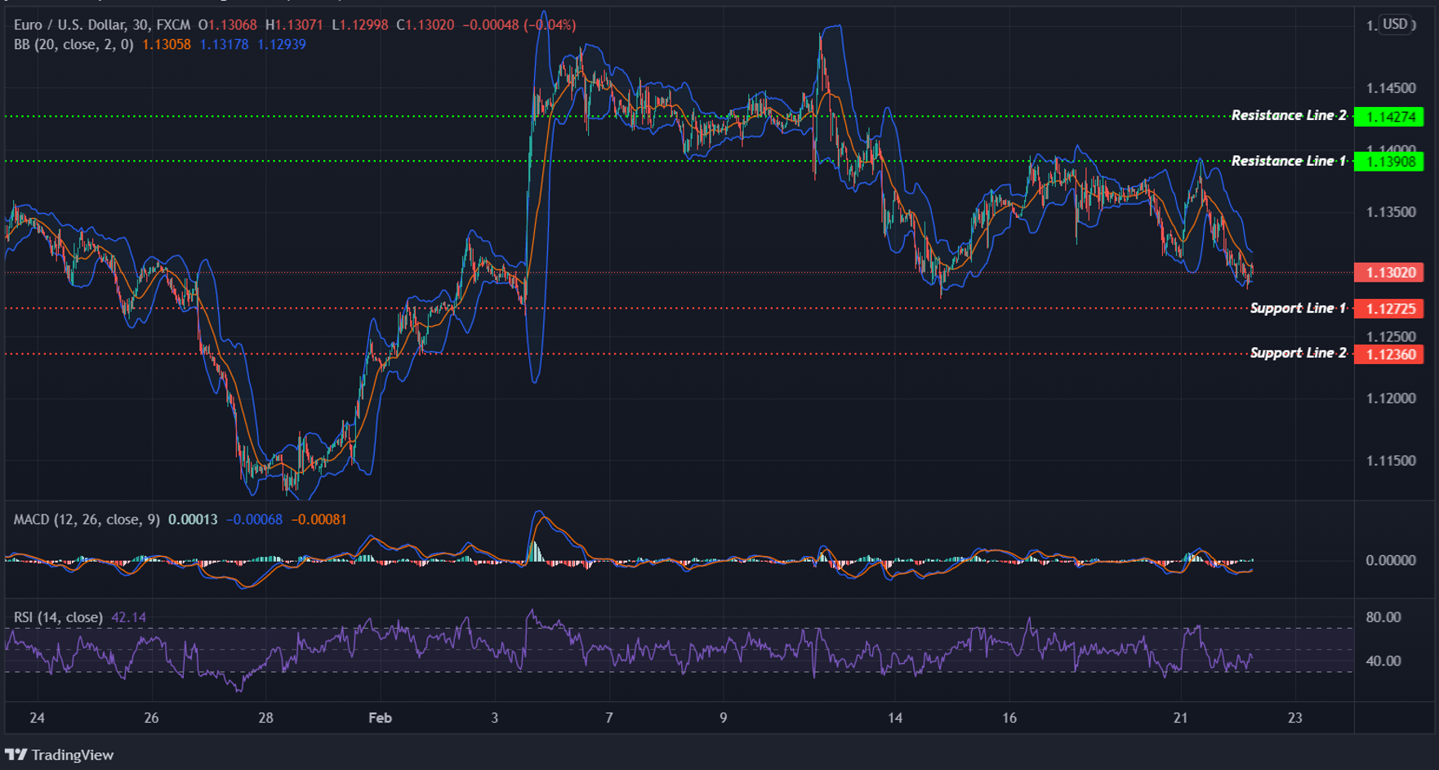Select the Resistance Line 1 price label 1.13908
1439x770 pixels.
coord(1390,162)
